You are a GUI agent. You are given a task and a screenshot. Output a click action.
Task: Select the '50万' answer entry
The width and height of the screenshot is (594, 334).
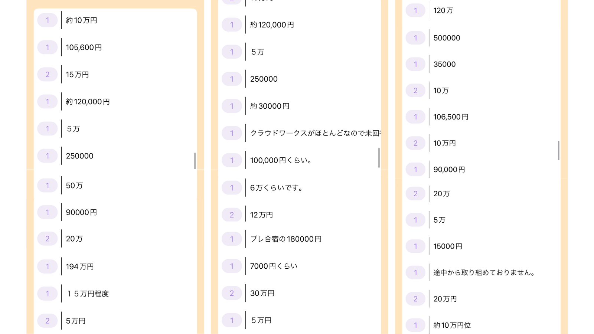click(x=74, y=186)
